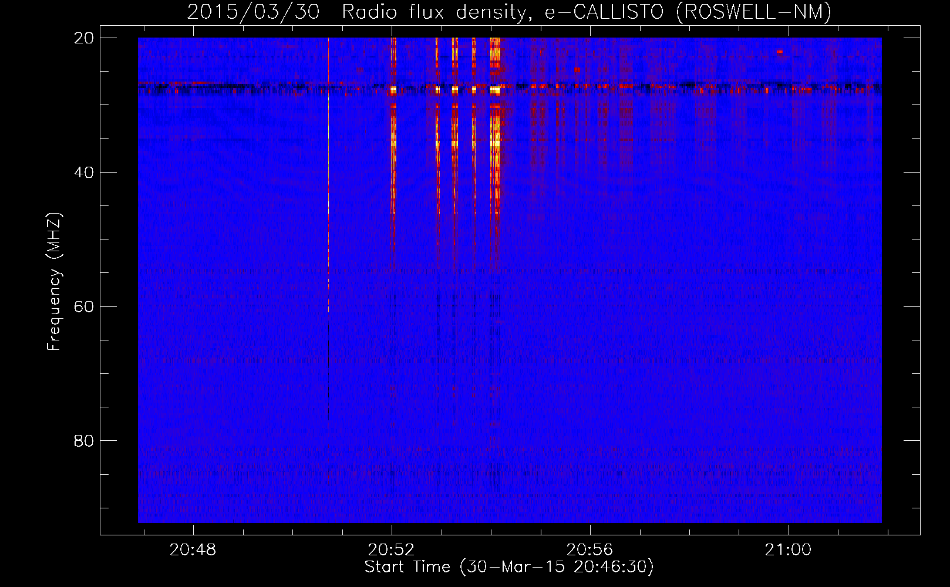Screen dimensions: 950x587
Task: Click the 21:00 time tick label
Action: pos(788,550)
